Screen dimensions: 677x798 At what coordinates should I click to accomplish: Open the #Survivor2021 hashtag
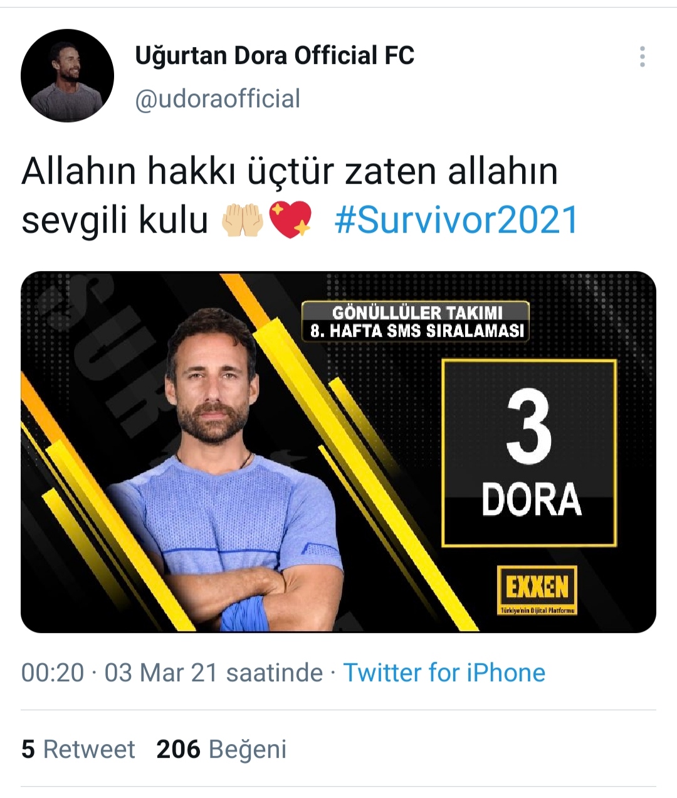456,220
